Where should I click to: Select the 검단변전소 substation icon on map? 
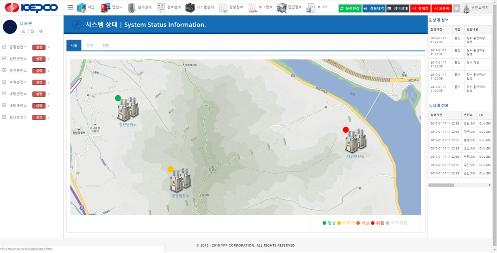(x=128, y=109)
